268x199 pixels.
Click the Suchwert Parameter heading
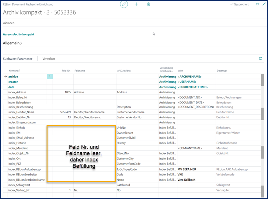[x=18, y=59]
